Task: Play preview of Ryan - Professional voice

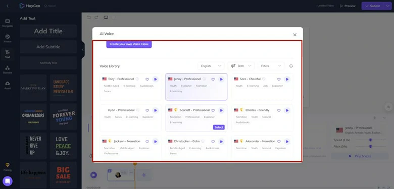Action: [155, 110]
